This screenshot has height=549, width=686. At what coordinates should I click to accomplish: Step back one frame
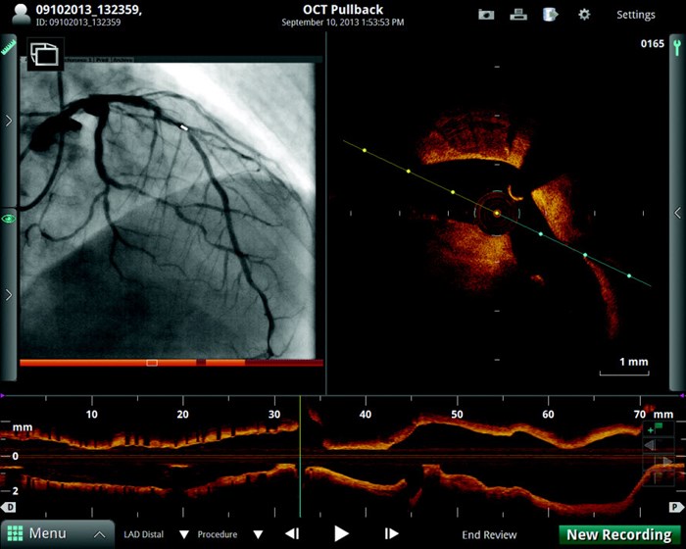[292, 533]
